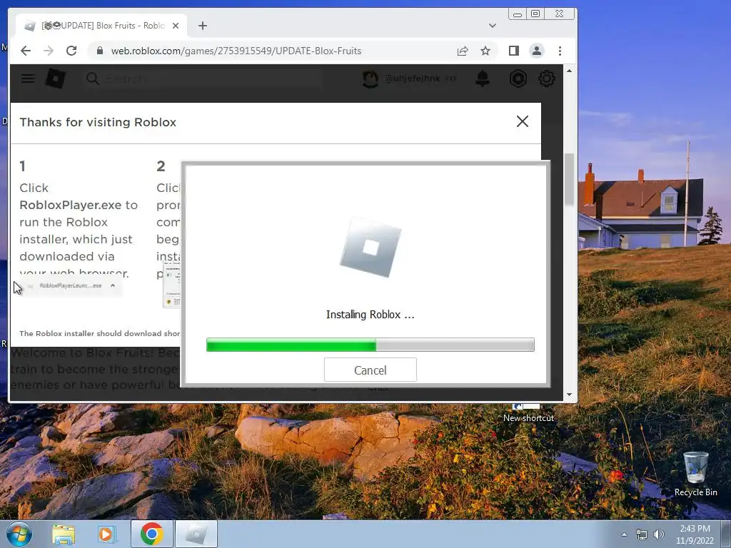The width and height of the screenshot is (731, 548).
Task: Open Chrome three-dot menu
Action: (560, 51)
